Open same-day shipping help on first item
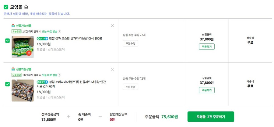Image resolution: width=274 pixels, height=127 pixels. tap(59, 31)
